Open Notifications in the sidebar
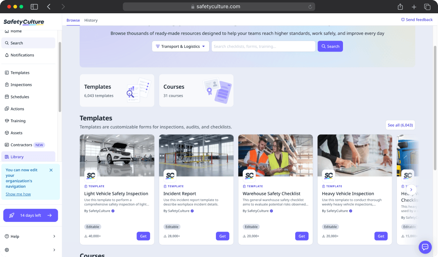438x257 pixels. (28, 55)
